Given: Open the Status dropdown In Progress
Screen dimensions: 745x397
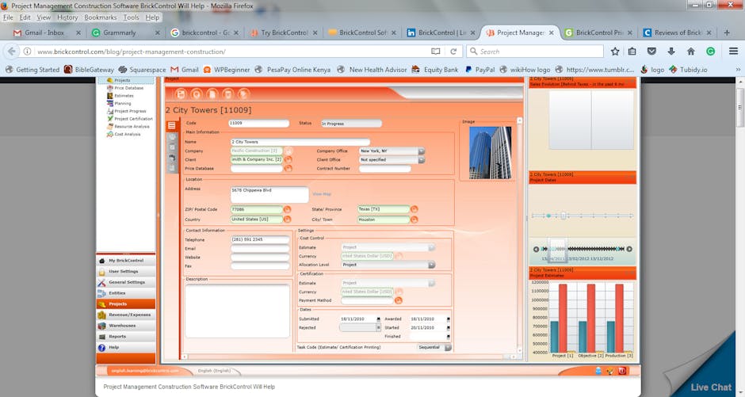Looking at the screenshot, I should coord(351,124).
